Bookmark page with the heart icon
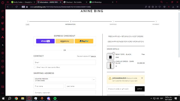This screenshot has width=180, height=101. click(160, 7)
